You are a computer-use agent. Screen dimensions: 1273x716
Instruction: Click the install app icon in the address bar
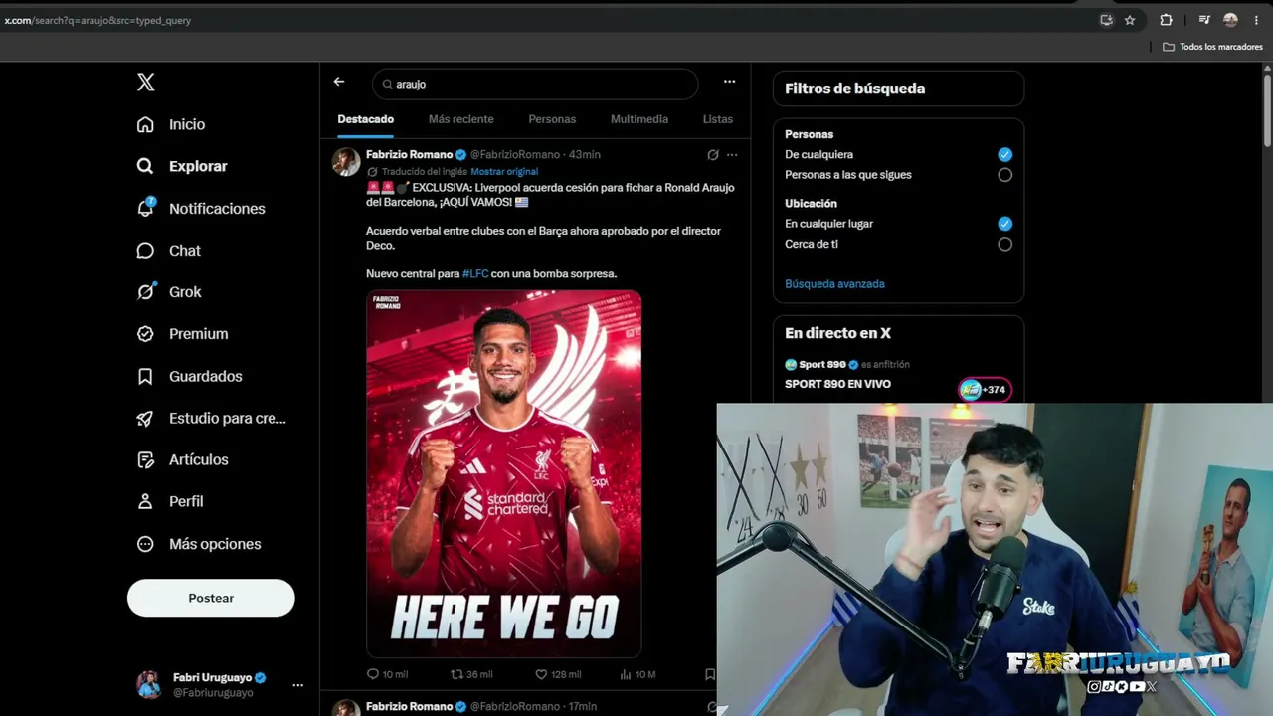(x=1106, y=20)
